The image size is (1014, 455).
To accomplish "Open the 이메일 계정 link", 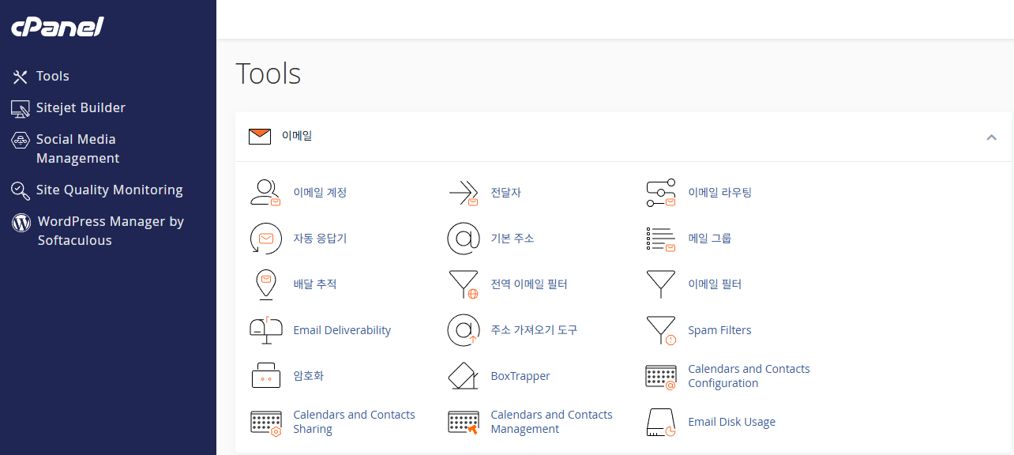I will (x=320, y=193).
